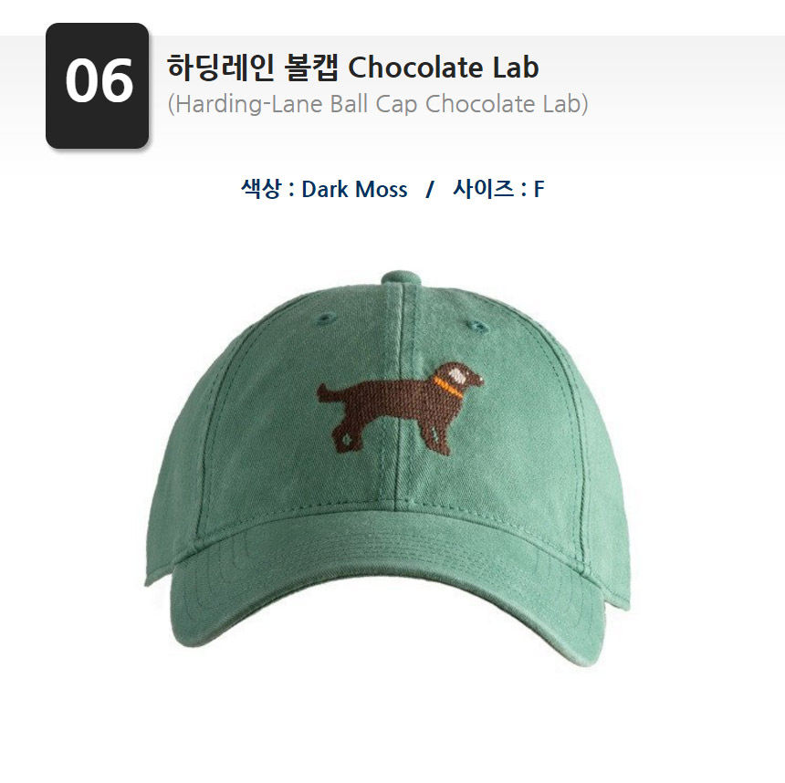Click the dog's orange collar
Viewport: 785px width, 783px height.
447,387
